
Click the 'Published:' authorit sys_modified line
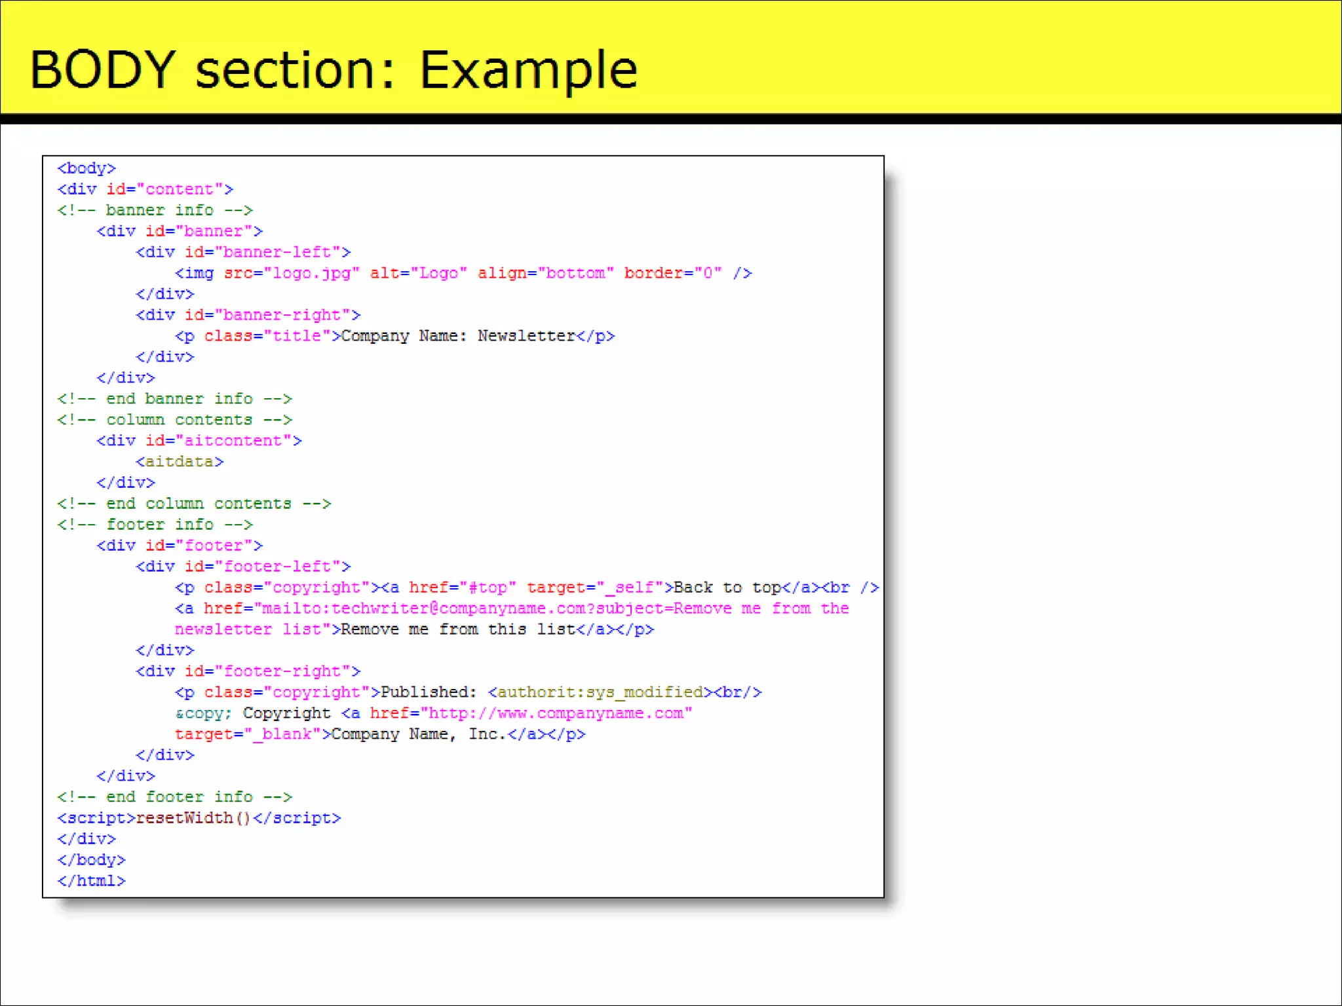coord(468,692)
